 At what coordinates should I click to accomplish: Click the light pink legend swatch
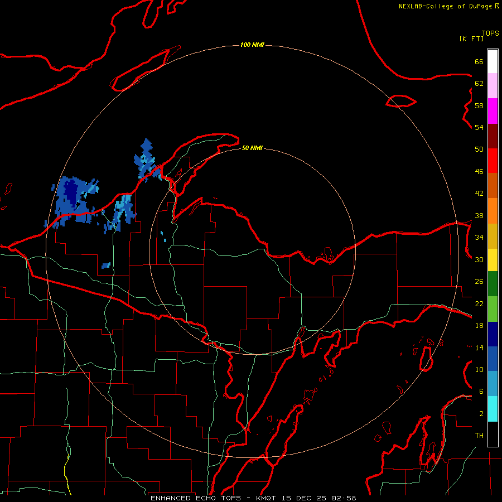point(493,85)
